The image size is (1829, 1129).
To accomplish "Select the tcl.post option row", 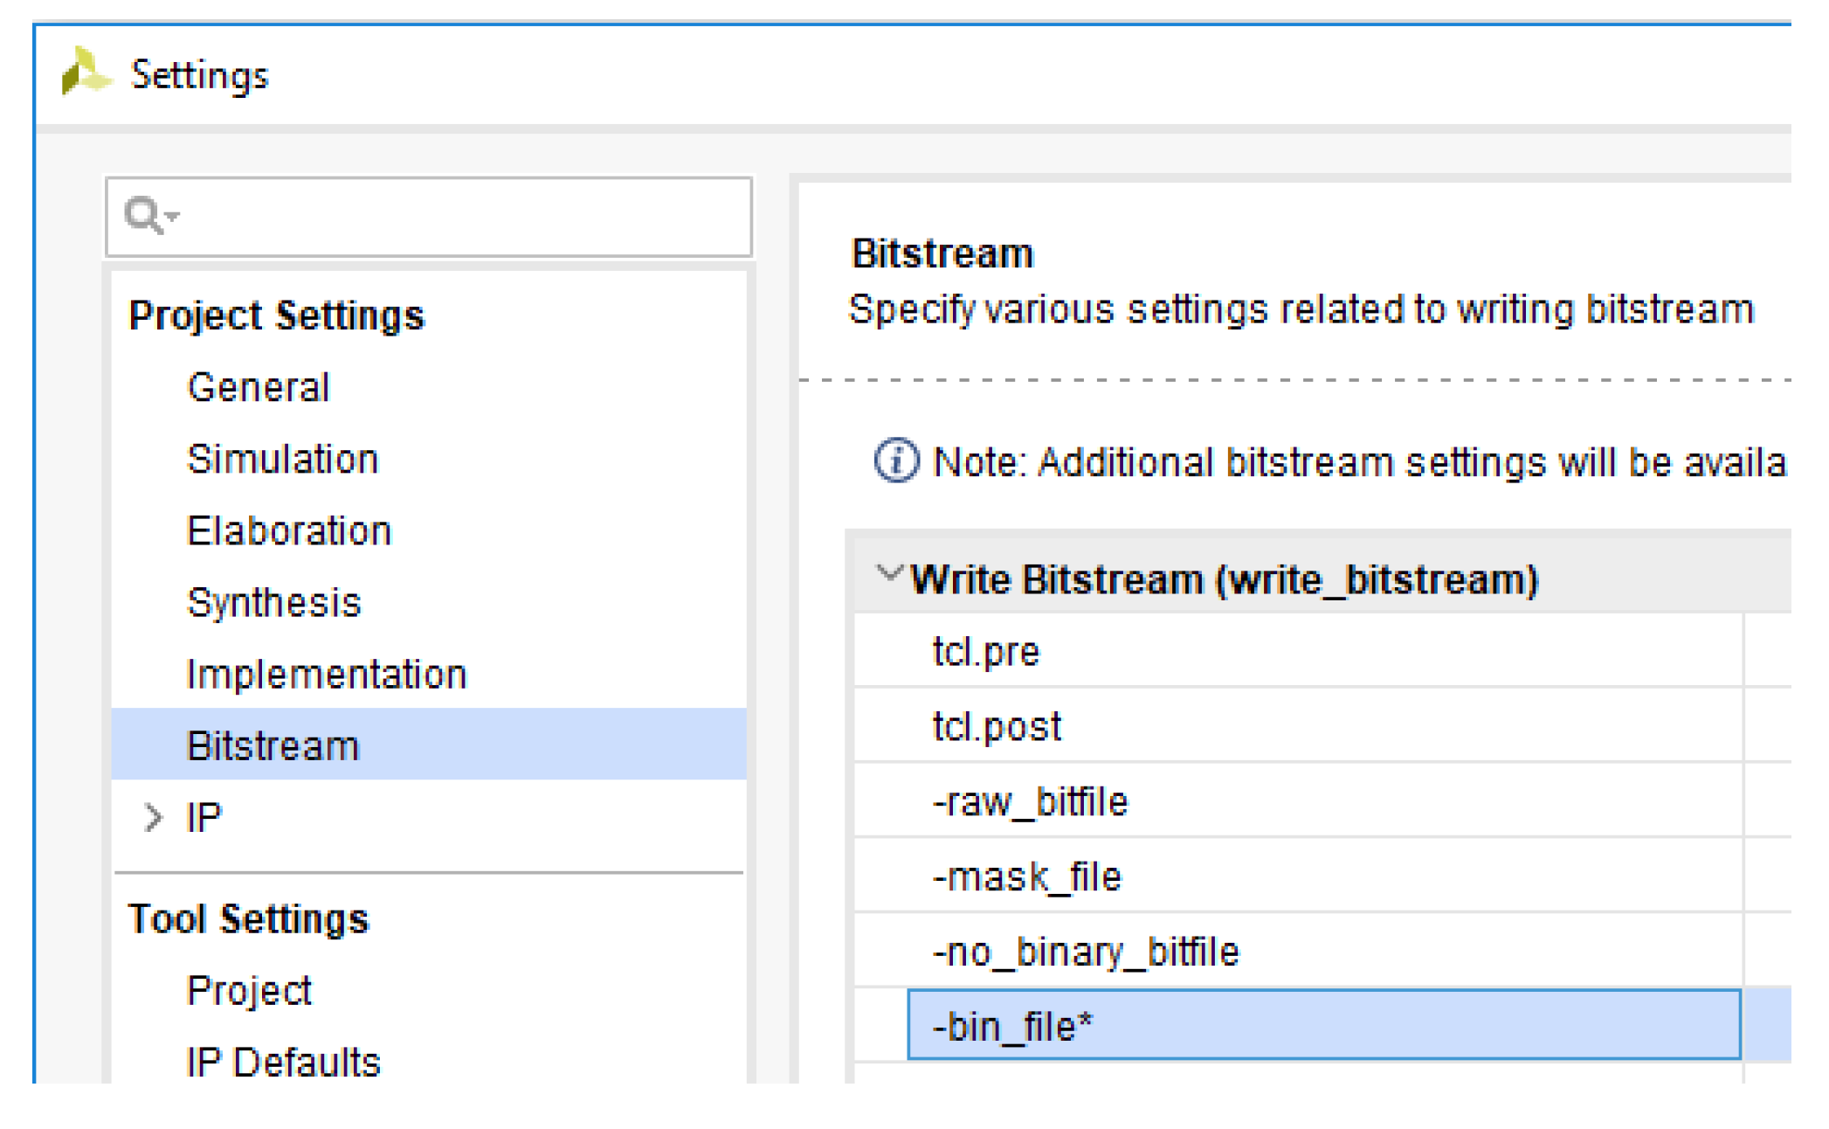I will (x=997, y=726).
